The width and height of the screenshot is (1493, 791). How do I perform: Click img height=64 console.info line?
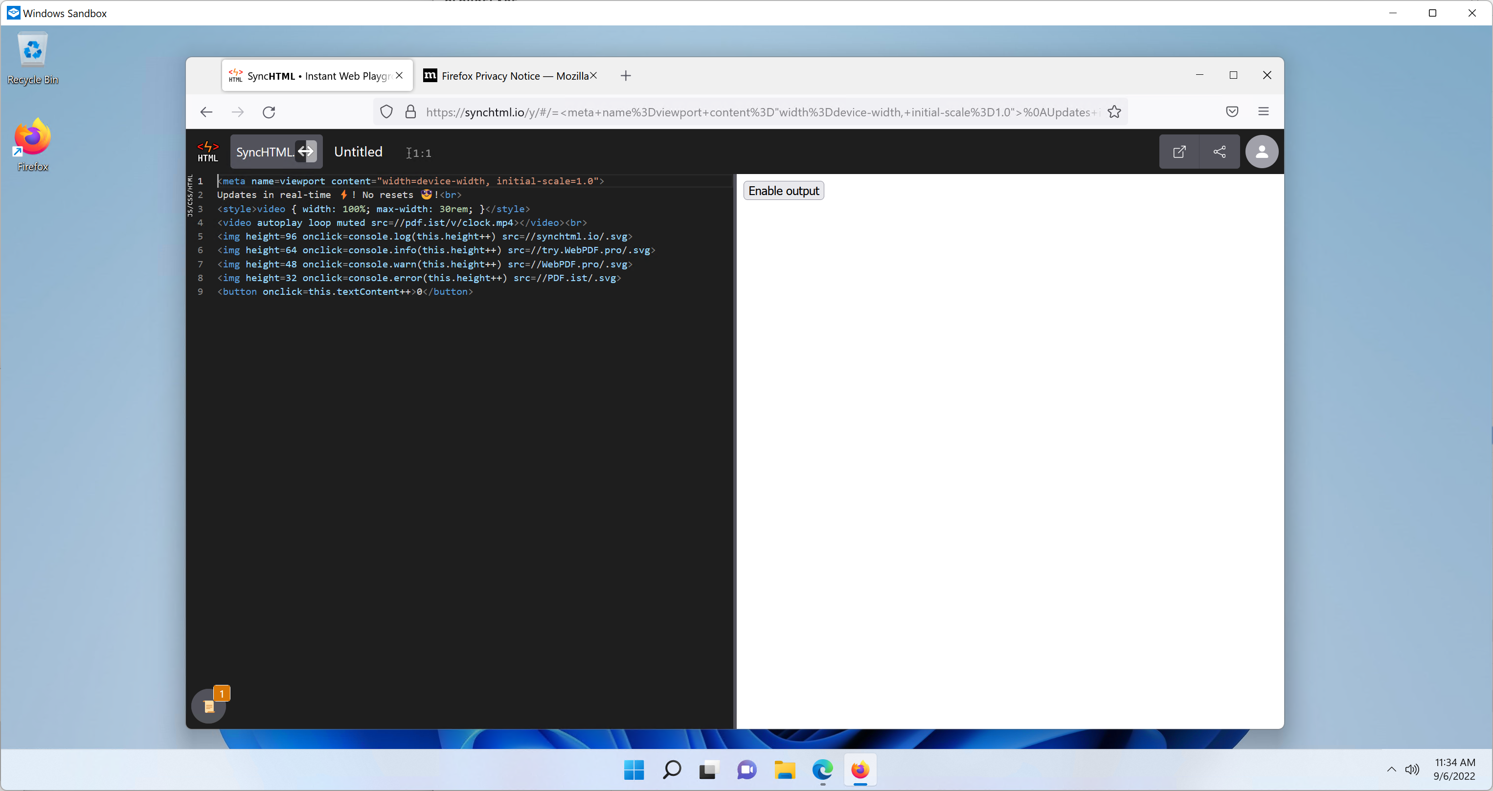tap(436, 251)
